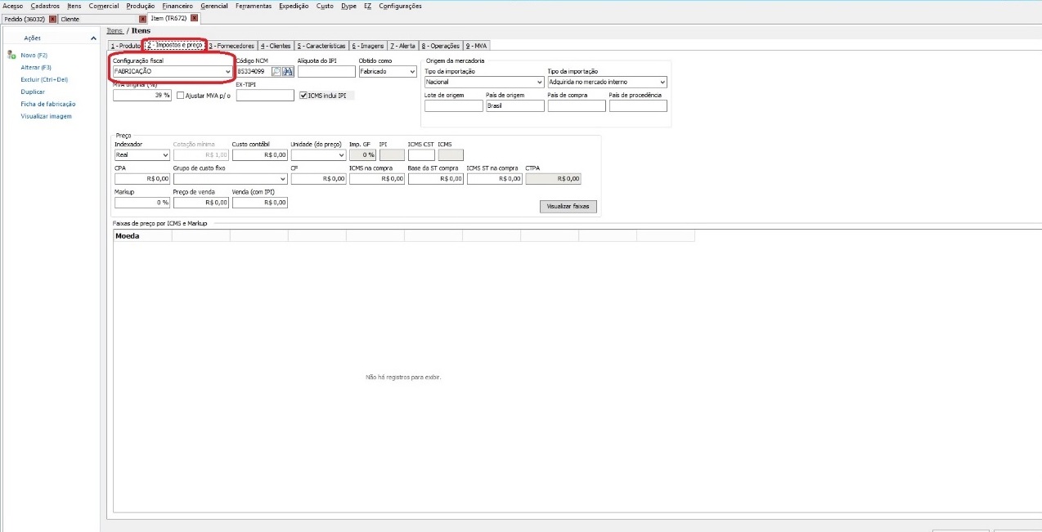
Task: Switch to the 5 - Características tab
Action: click(321, 46)
